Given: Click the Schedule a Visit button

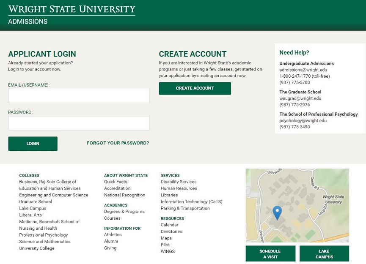Looking at the screenshot, I should 270,254.
